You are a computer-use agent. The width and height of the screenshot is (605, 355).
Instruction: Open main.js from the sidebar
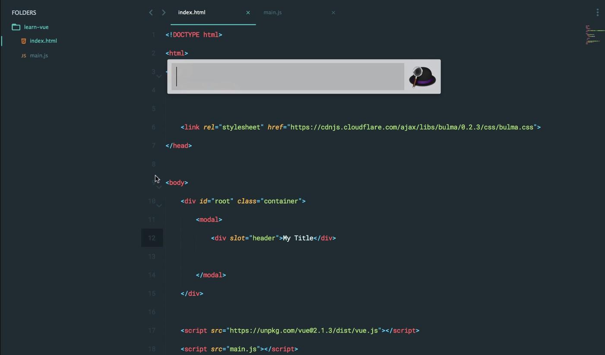coord(39,56)
